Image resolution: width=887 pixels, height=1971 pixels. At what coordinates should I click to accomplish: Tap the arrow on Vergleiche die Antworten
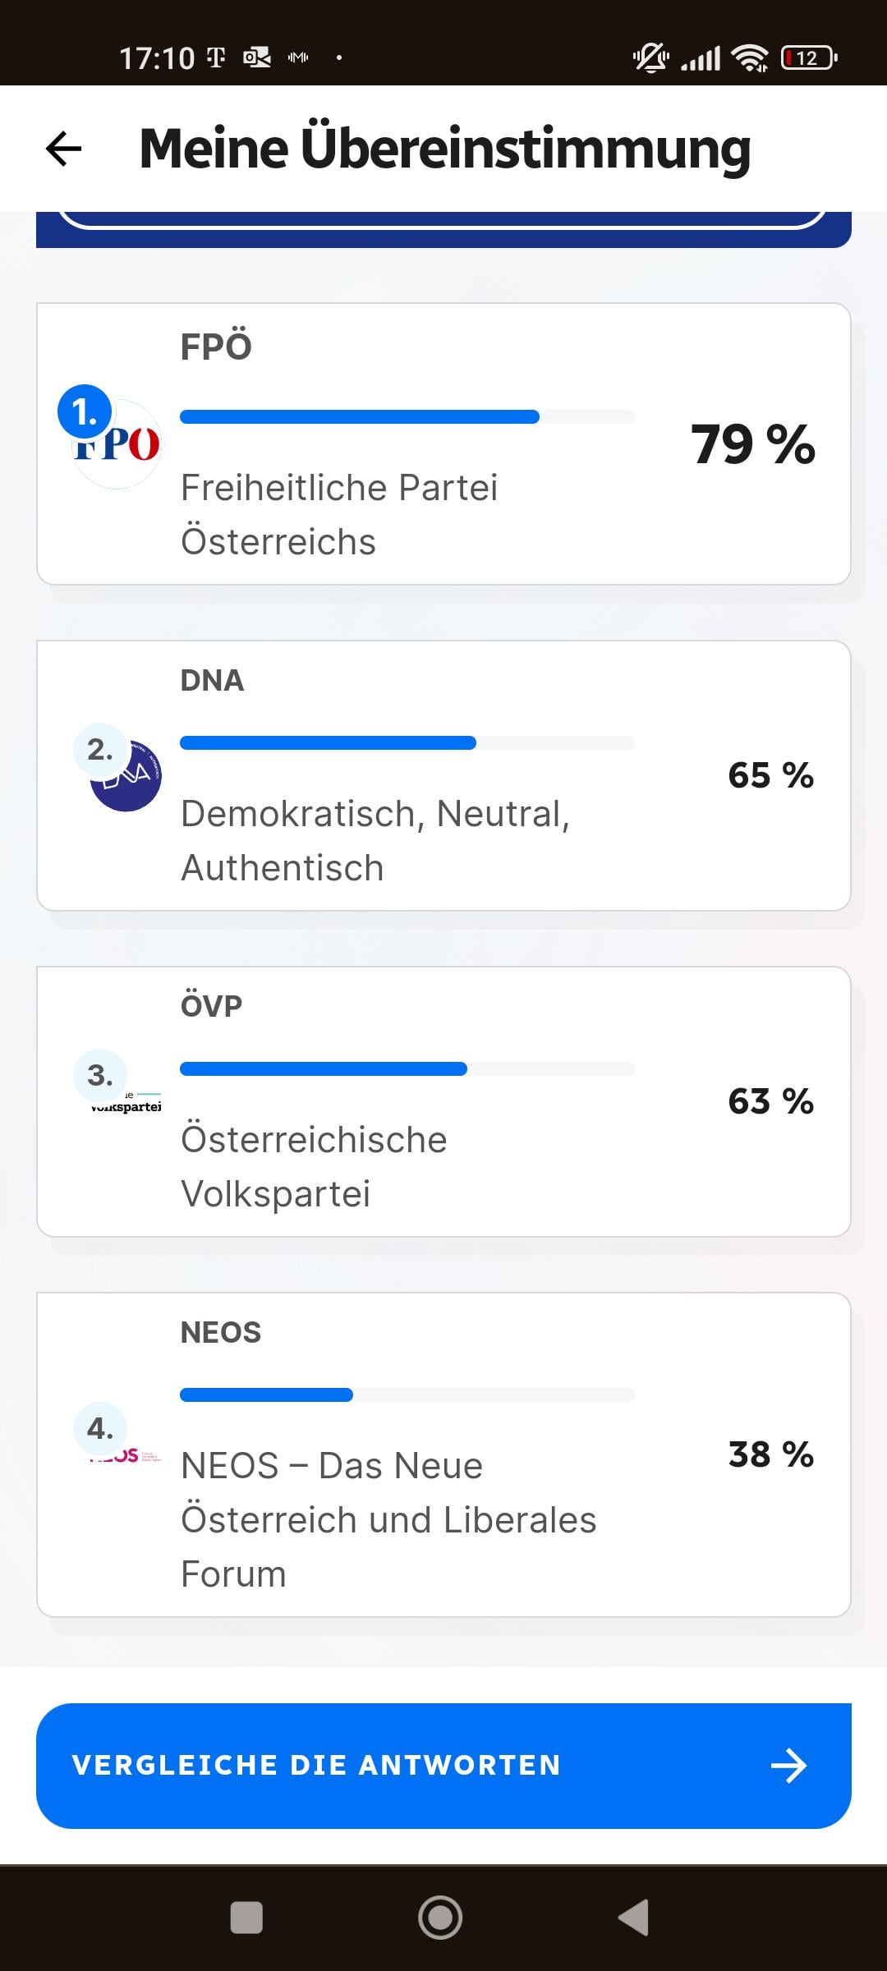[x=789, y=1766]
